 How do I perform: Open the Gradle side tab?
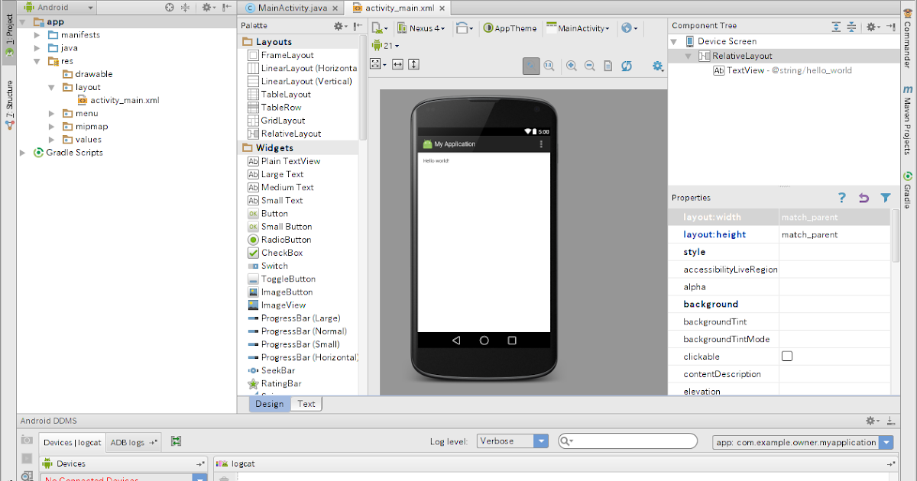pyautogui.click(x=908, y=189)
